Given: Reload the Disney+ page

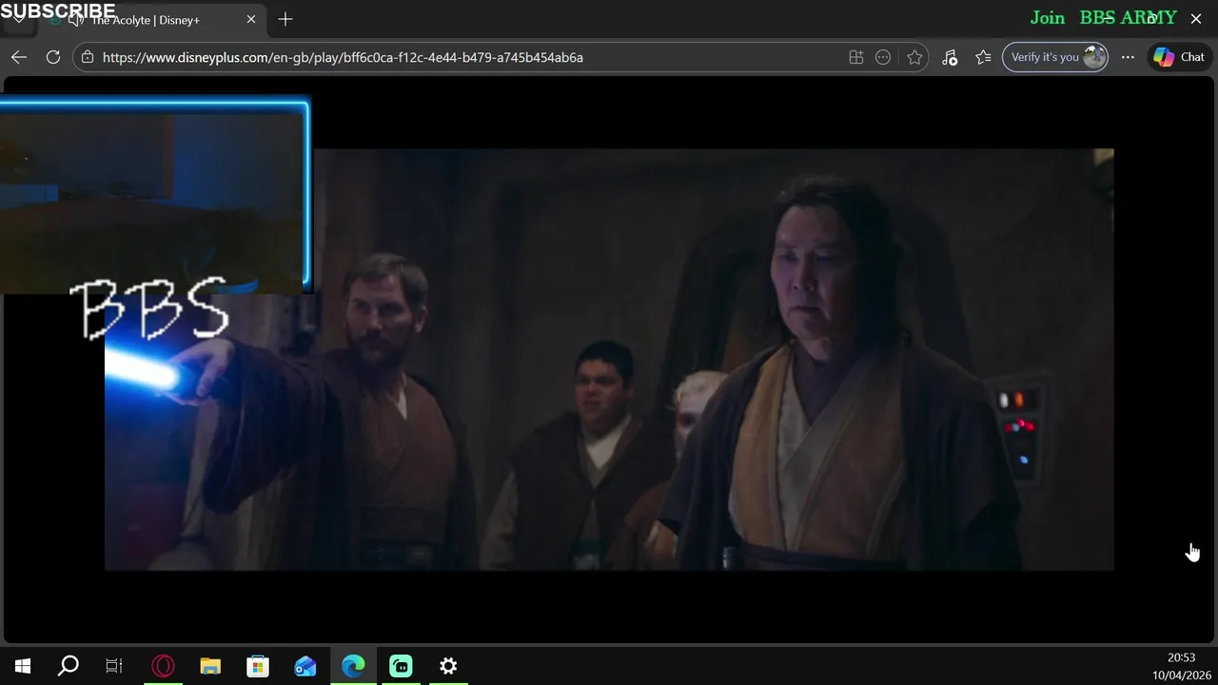Looking at the screenshot, I should [x=53, y=57].
